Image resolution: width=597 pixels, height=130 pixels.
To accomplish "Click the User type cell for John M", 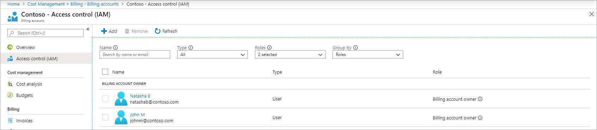I will [277, 117].
